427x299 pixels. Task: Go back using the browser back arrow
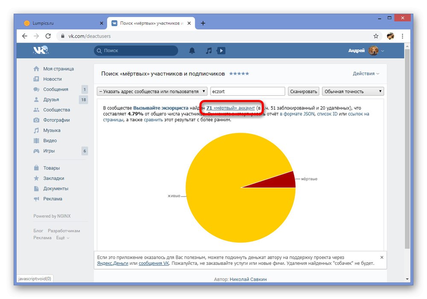click(24, 36)
